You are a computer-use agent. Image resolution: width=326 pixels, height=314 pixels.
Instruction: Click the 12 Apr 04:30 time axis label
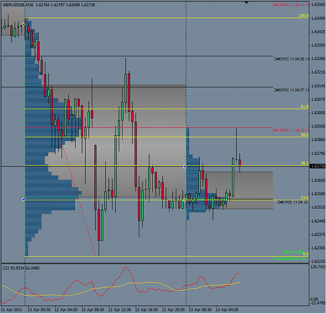pyautogui.click(x=66, y=310)
